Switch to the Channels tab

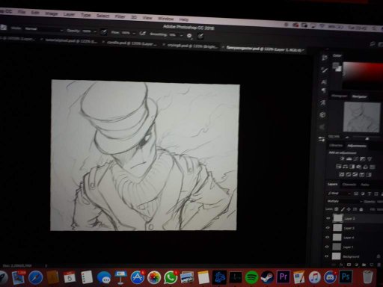tap(349, 185)
